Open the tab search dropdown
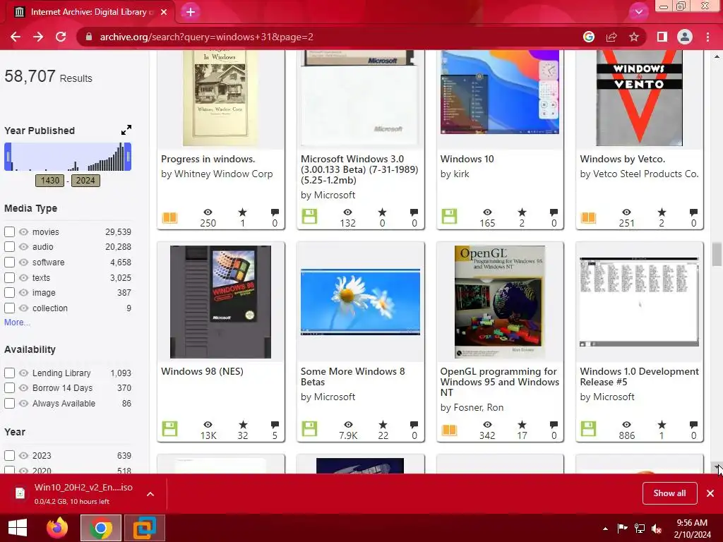The image size is (723, 542). pyautogui.click(x=638, y=12)
